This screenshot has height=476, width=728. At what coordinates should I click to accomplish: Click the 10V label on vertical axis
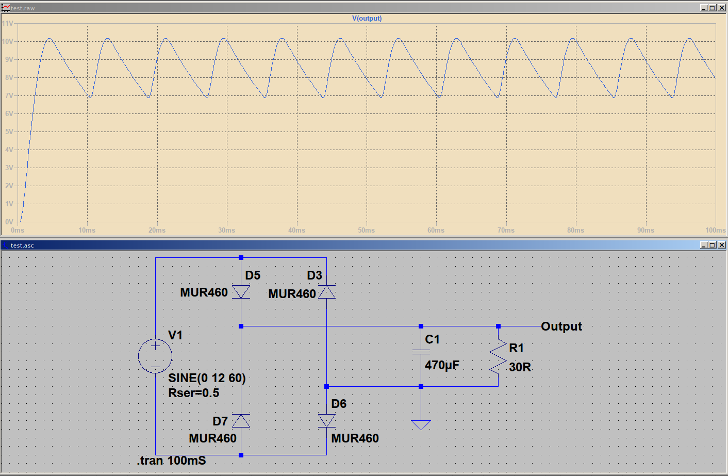[x=8, y=41]
